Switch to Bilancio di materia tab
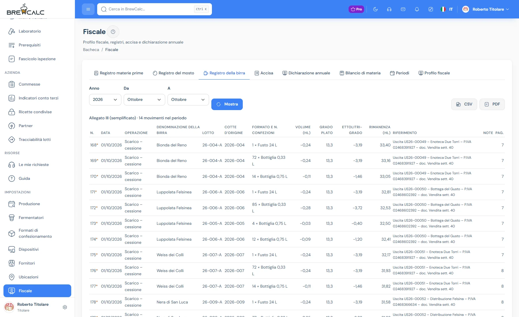519x317 pixels. (x=360, y=73)
